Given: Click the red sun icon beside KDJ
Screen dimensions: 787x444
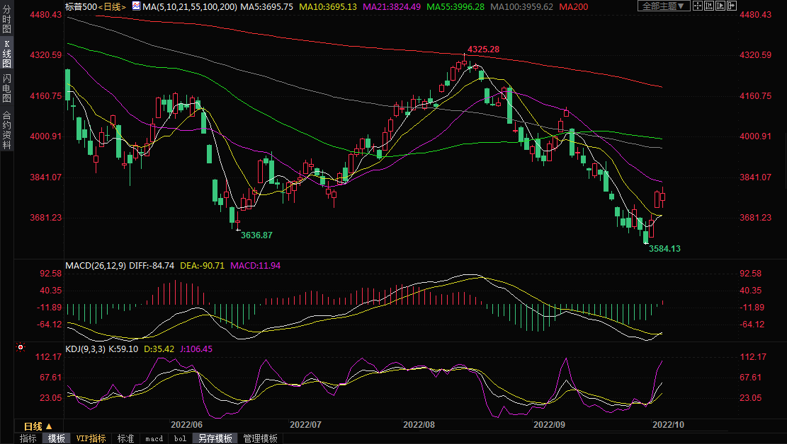Looking at the screenshot, I should point(21,348).
